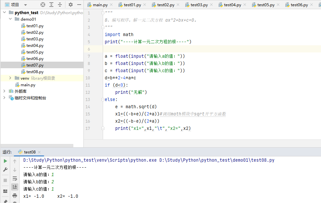321x203 pixels.
Task: Select test05.py in project tree
Action: point(35,52)
